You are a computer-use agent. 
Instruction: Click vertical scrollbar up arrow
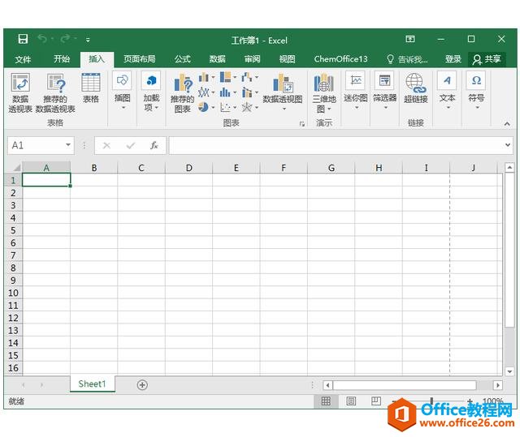pos(509,167)
